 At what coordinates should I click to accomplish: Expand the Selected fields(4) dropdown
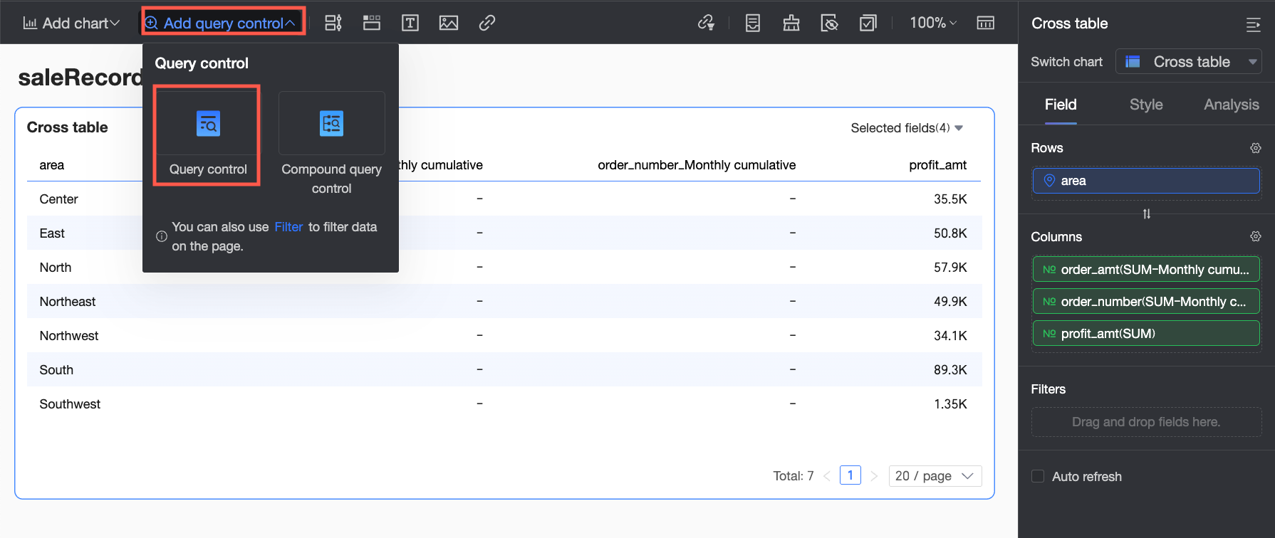pyautogui.click(x=907, y=128)
